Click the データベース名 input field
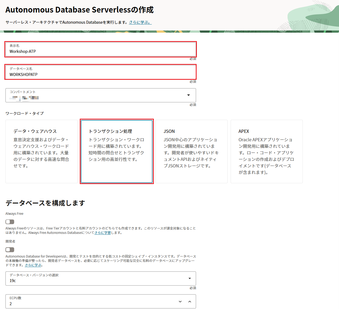The width and height of the screenshot is (339, 309). tap(100, 74)
